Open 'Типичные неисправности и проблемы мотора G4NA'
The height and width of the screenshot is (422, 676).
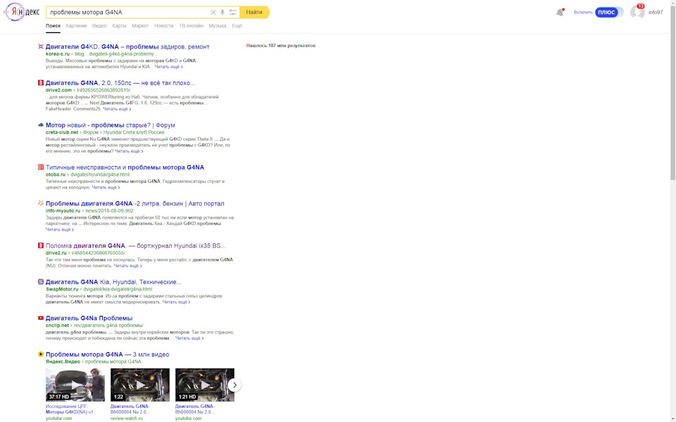(x=125, y=167)
